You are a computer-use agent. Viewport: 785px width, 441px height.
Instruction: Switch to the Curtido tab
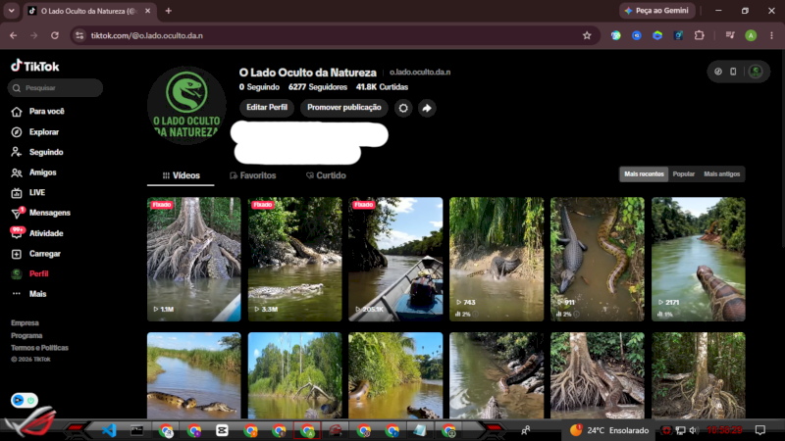click(x=326, y=175)
